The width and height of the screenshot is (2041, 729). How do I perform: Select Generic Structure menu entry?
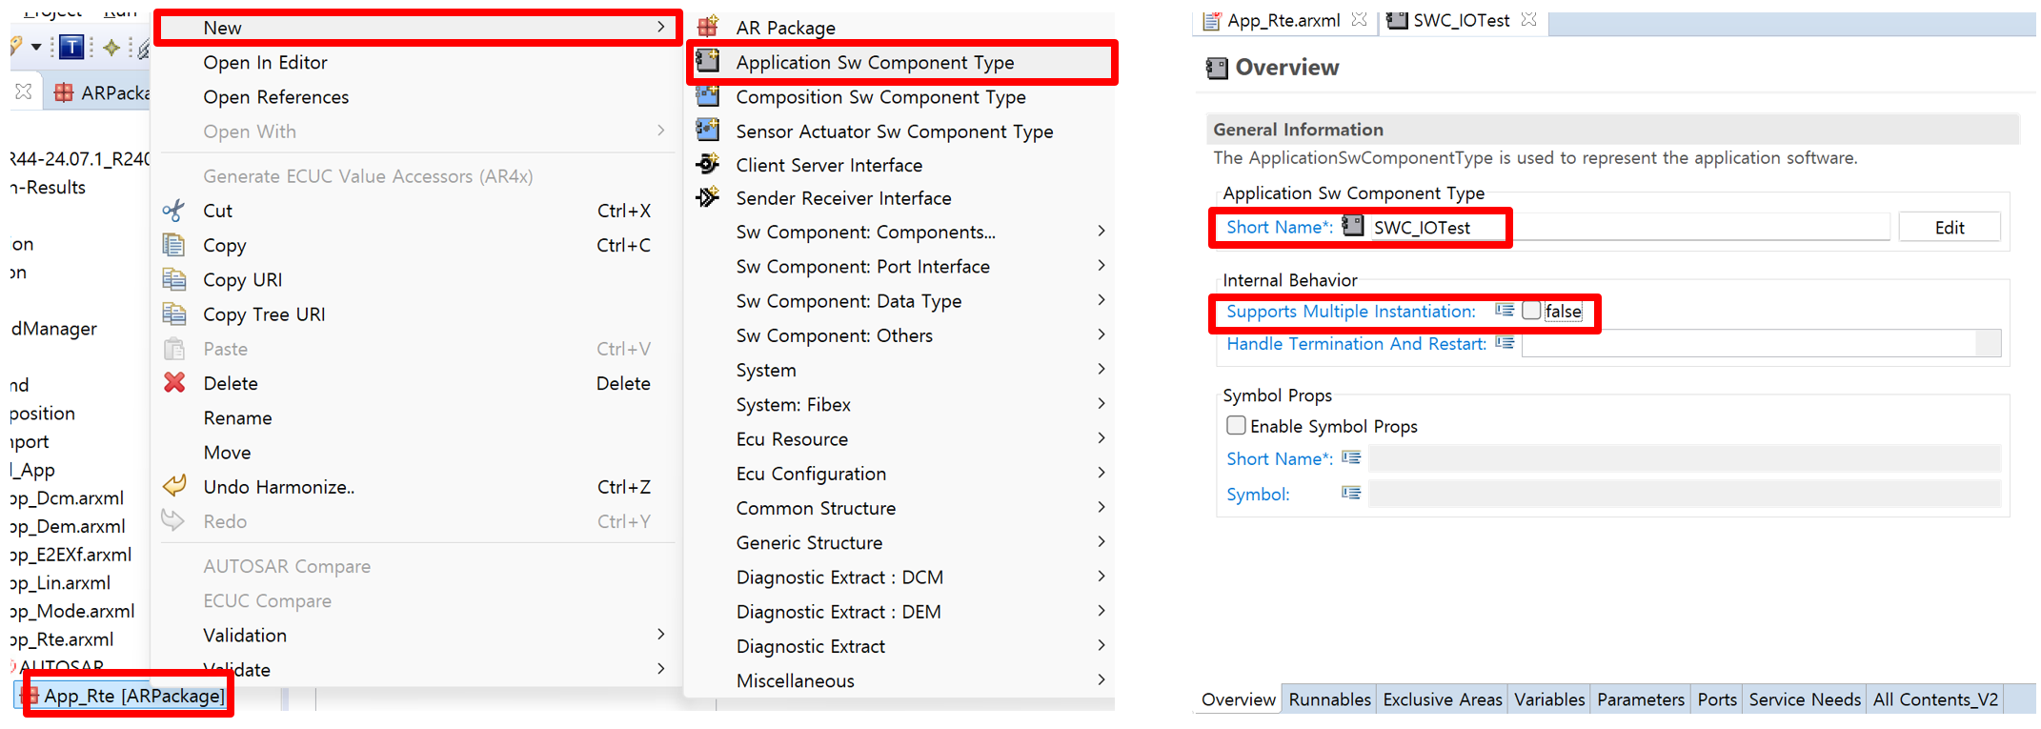pyautogui.click(x=809, y=542)
